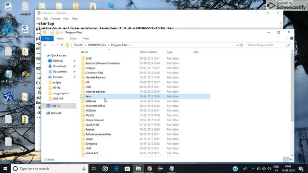Open the Windows Start menu
The height and width of the screenshot is (173, 308).
[5, 169]
